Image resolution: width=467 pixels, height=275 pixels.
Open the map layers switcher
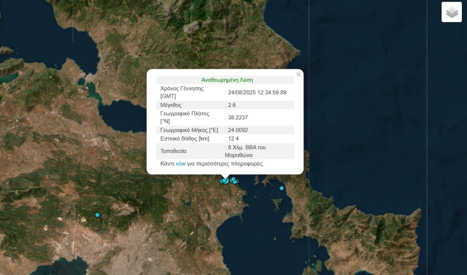coord(451,12)
